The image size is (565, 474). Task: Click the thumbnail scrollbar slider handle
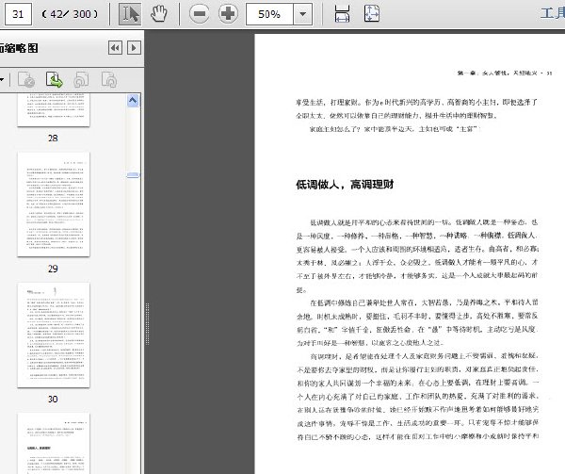pos(133,175)
